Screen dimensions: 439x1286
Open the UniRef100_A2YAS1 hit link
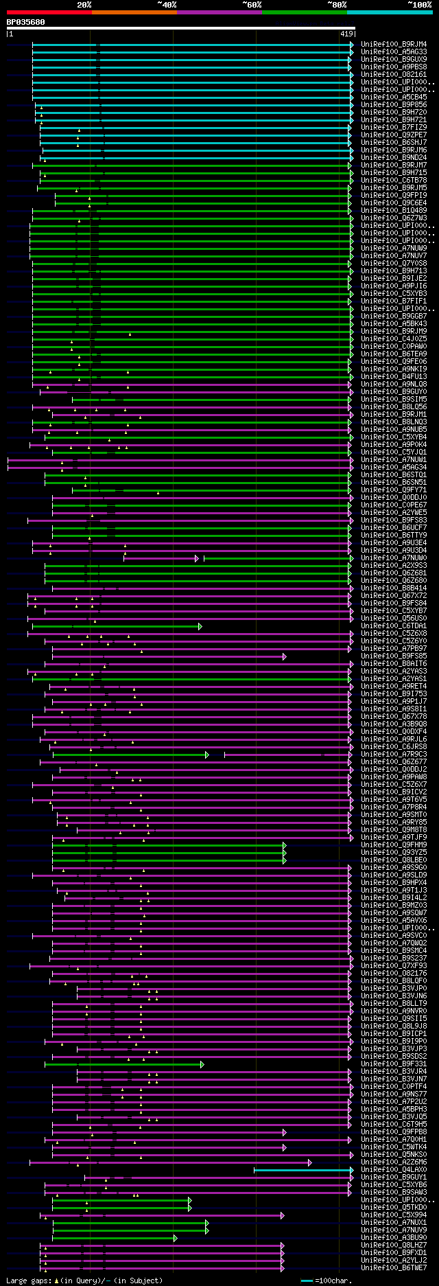coord(394,679)
